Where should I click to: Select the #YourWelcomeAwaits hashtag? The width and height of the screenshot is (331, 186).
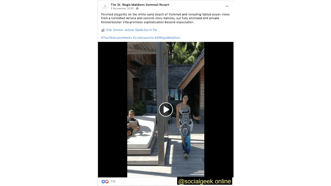tap(117, 38)
